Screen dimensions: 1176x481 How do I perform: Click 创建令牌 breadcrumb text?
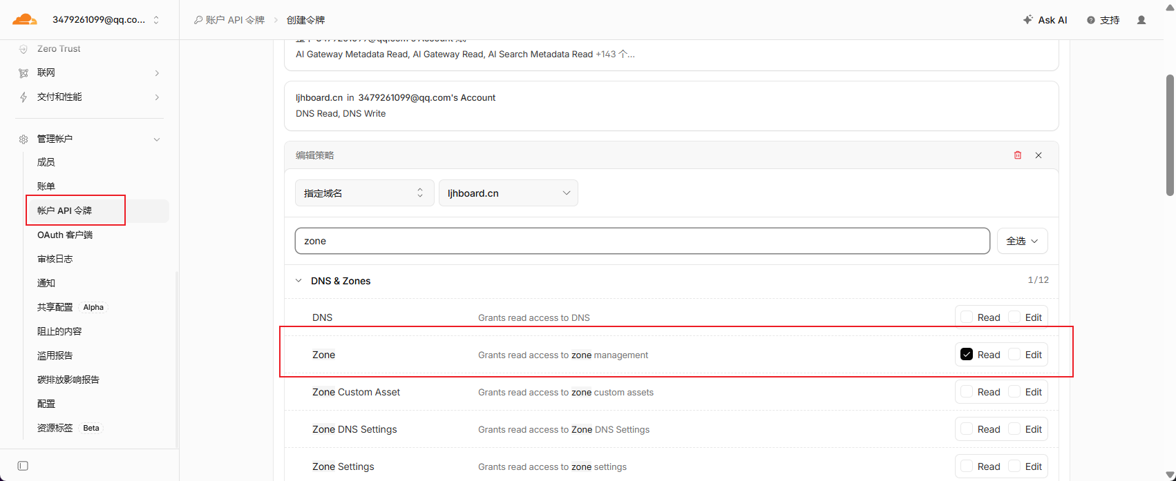click(x=306, y=20)
